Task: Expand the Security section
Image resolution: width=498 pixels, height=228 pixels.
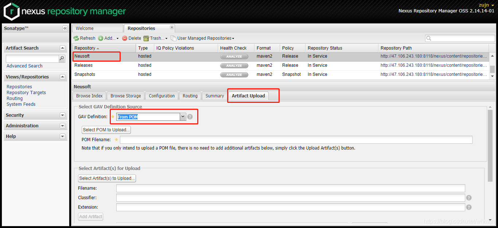Action: click(62, 115)
